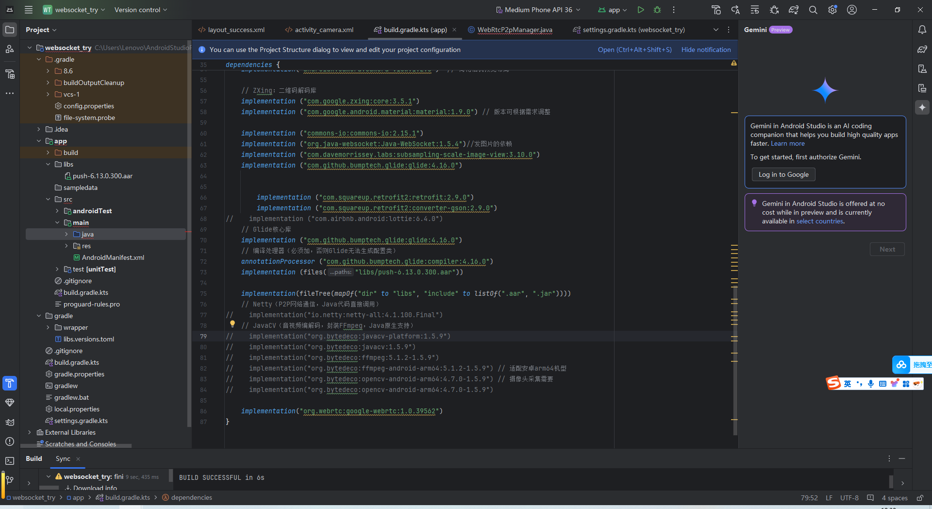The height and width of the screenshot is (509, 932).
Task: Open Problems tool window icon
Action: [10, 441]
